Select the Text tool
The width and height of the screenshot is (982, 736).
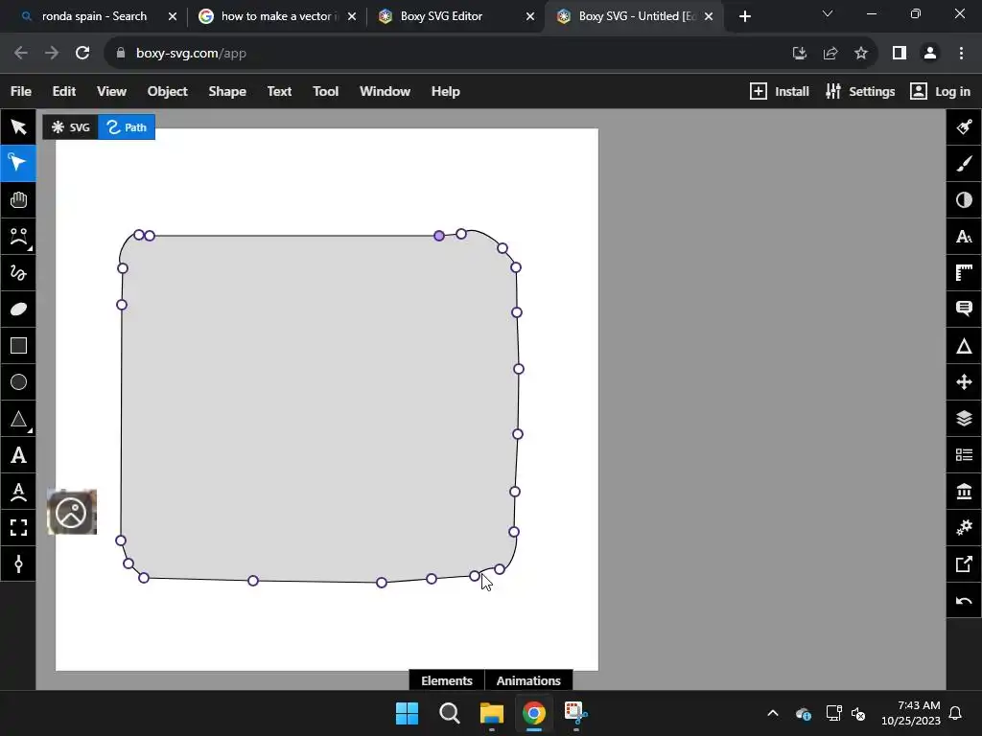click(18, 455)
